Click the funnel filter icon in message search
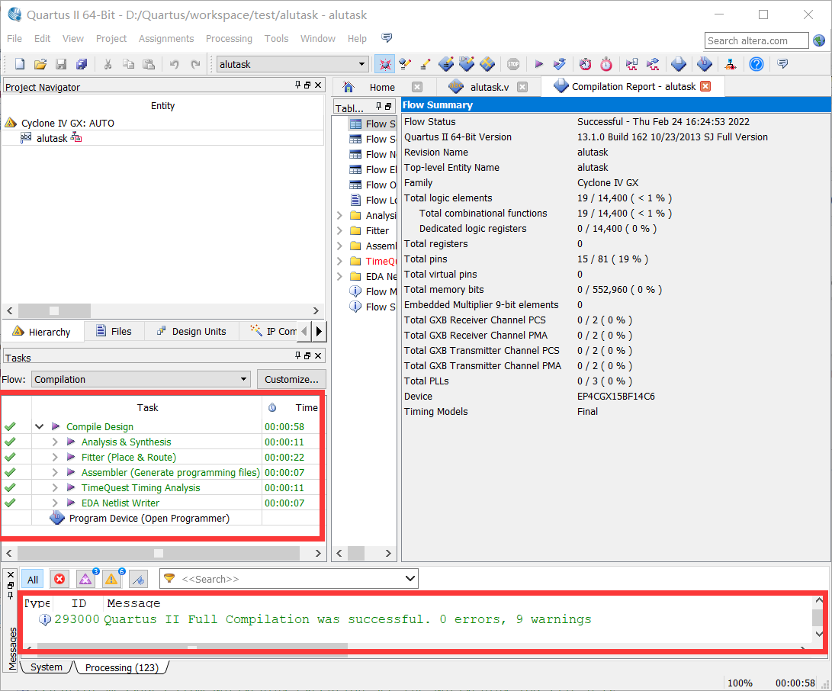Viewport: 832px width, 691px height. 169,578
